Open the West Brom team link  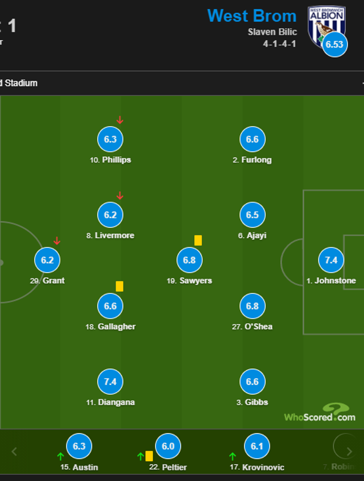coord(252,16)
